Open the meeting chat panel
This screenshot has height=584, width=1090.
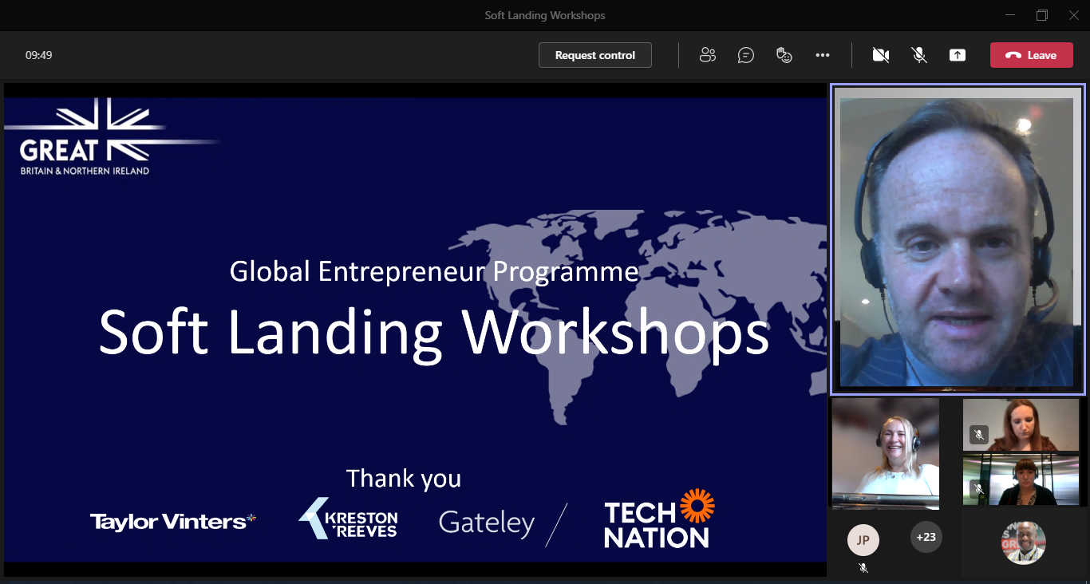click(x=746, y=55)
